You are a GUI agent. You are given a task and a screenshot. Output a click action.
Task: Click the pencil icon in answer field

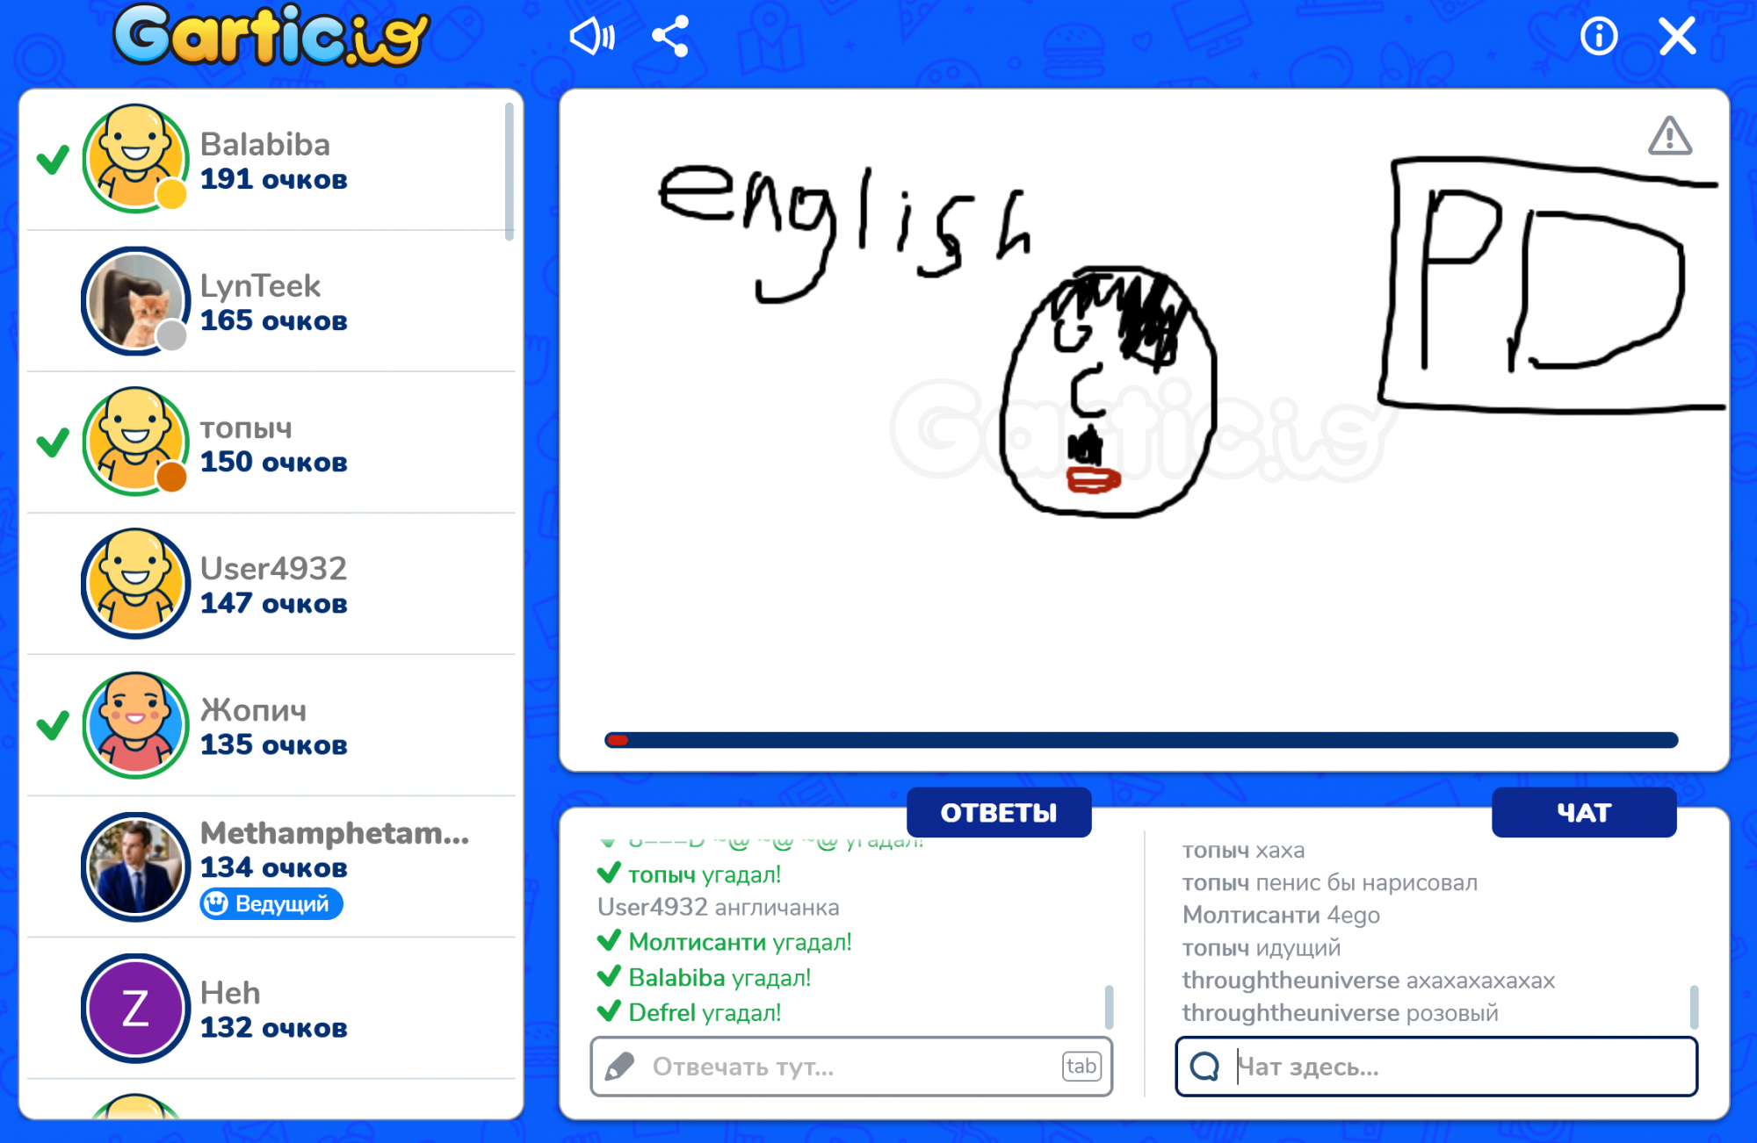(x=620, y=1066)
